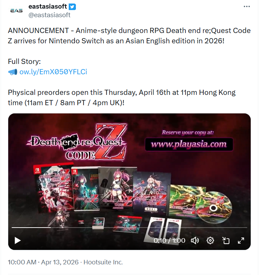The width and height of the screenshot is (261, 275).
Task: Enter fullscreen with the expand arrows icon
Action: coord(241,240)
